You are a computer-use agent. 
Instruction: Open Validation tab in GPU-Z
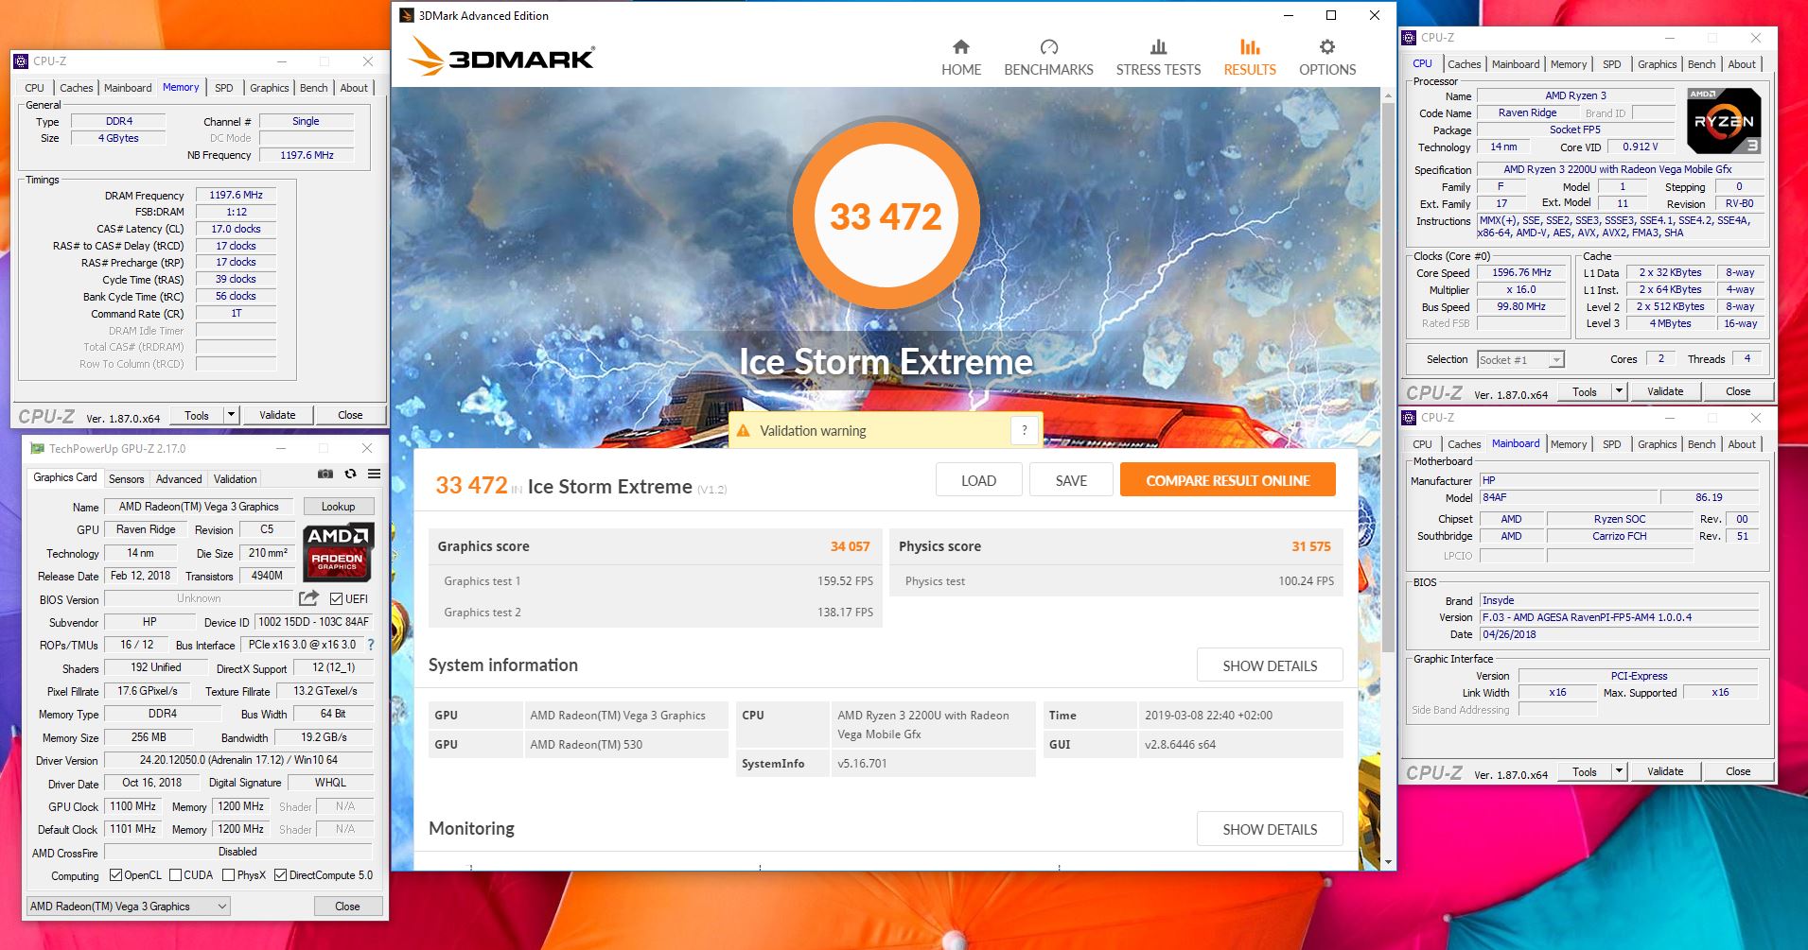coord(235,479)
